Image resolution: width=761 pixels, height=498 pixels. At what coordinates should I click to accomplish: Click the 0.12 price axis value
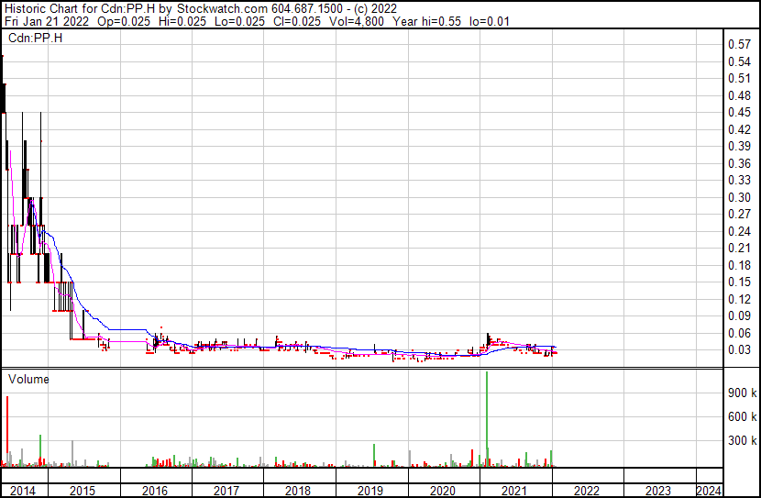tap(740, 300)
